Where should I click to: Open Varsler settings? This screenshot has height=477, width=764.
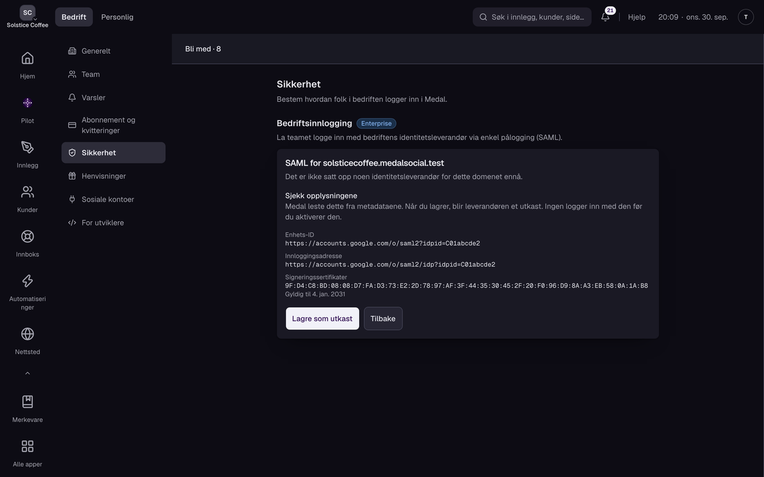point(113,98)
